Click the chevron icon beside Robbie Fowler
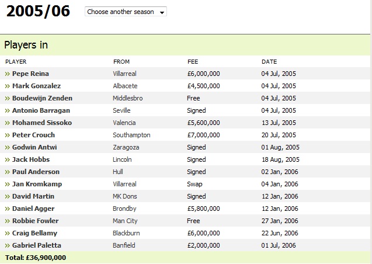This screenshot has height=264, width=372. (8, 221)
